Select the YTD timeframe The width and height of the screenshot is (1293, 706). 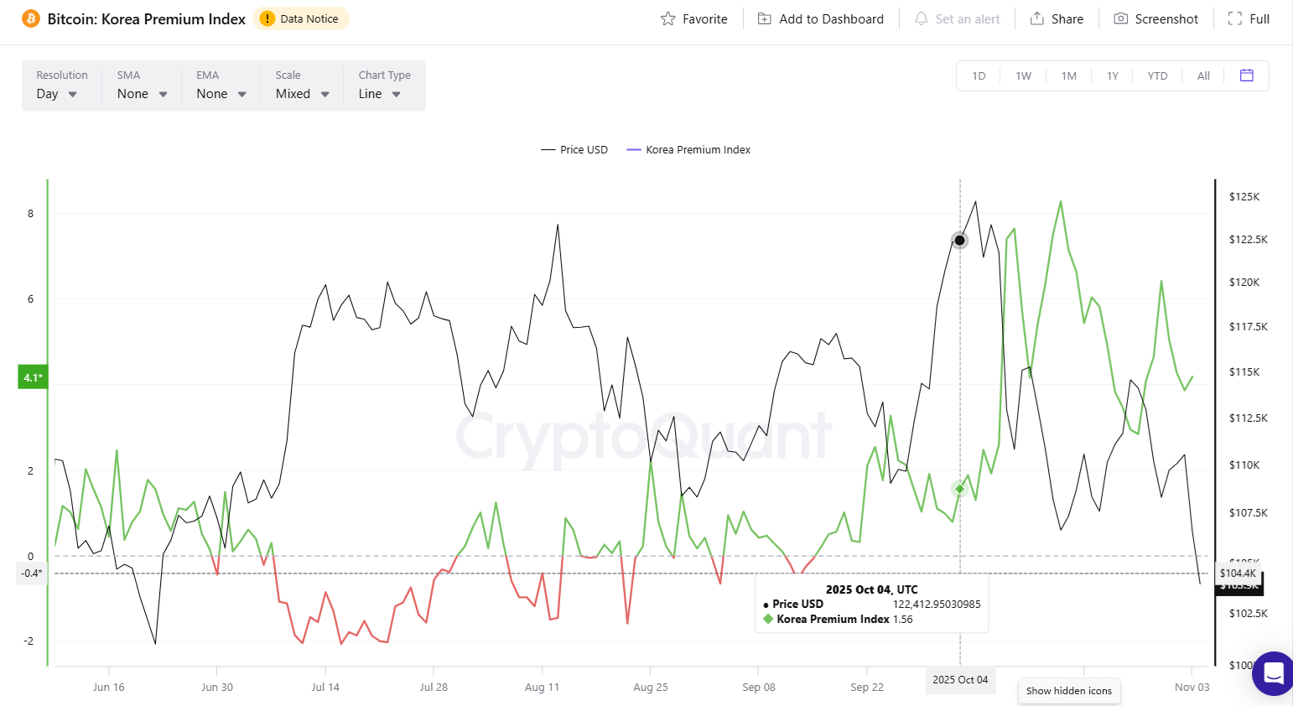point(1157,75)
